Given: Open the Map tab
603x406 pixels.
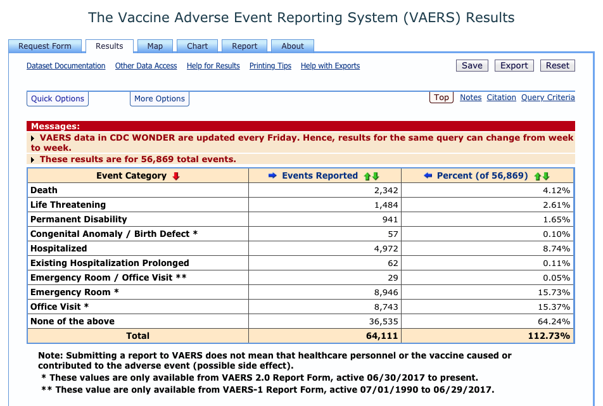Looking at the screenshot, I should [155, 46].
